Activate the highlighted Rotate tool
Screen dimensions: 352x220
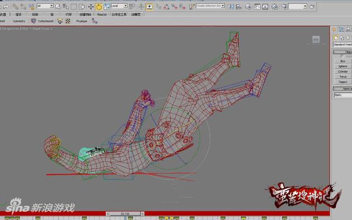[99, 7]
